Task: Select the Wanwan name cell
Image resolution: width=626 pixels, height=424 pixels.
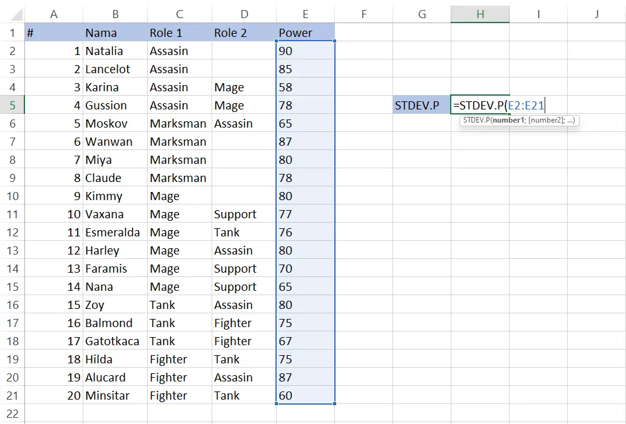Action: [115, 141]
